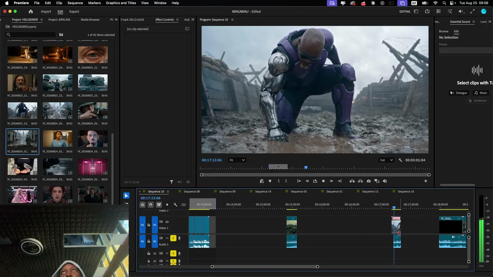Viewport: 493px width, 277px height.
Task: Open macOS Control Center
Action: (452, 3)
